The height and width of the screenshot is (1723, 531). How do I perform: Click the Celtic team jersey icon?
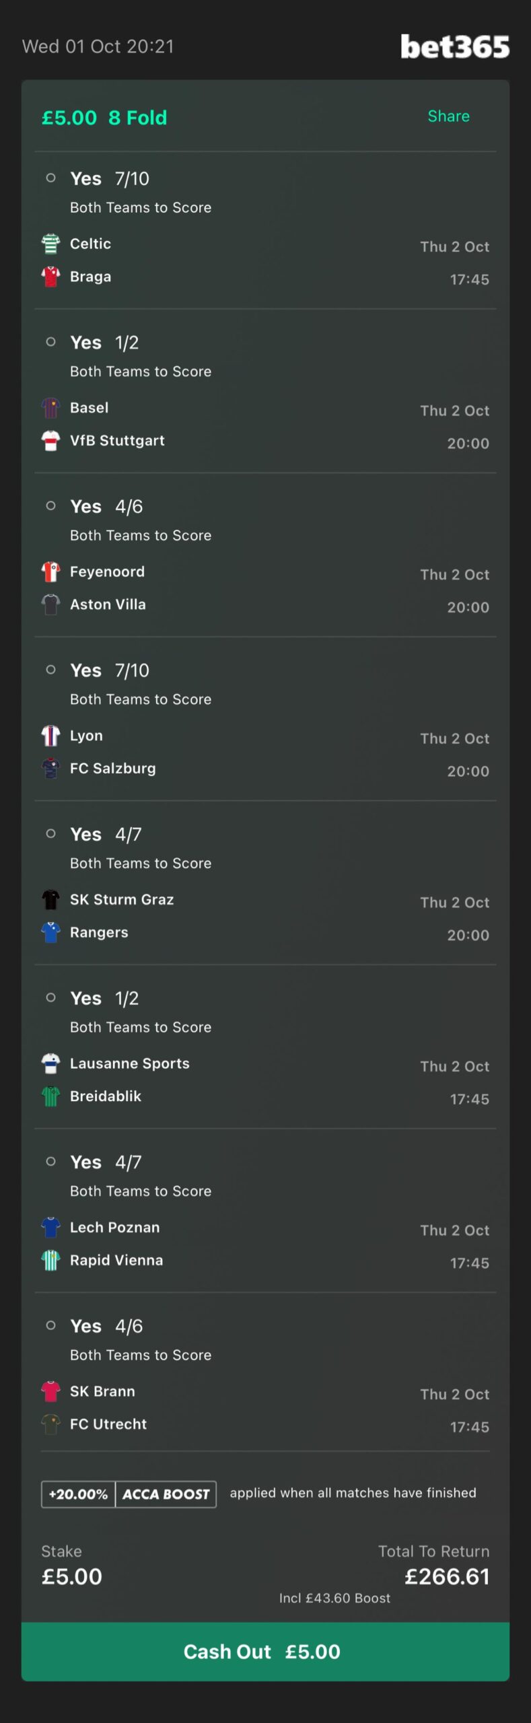(50, 244)
